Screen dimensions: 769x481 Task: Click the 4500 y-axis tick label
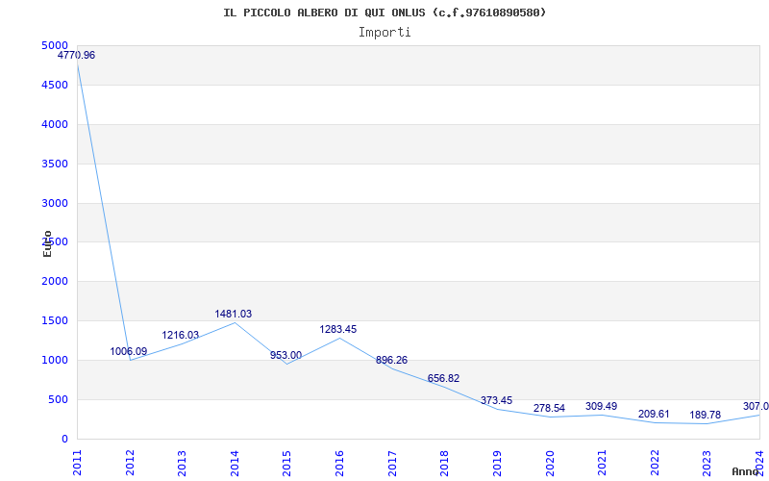pyautogui.click(x=55, y=85)
